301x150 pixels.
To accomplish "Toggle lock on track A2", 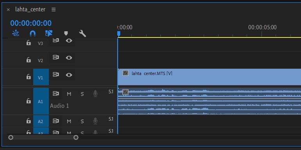I will click(29, 121).
